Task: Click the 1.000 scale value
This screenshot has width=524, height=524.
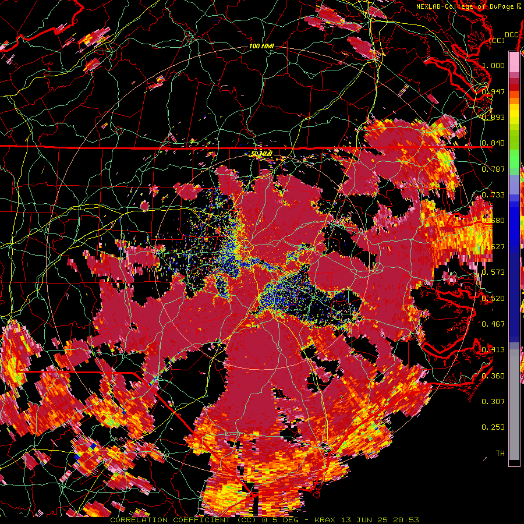Action: 493,65
